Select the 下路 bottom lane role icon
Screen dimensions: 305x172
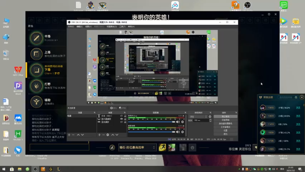click(36, 70)
